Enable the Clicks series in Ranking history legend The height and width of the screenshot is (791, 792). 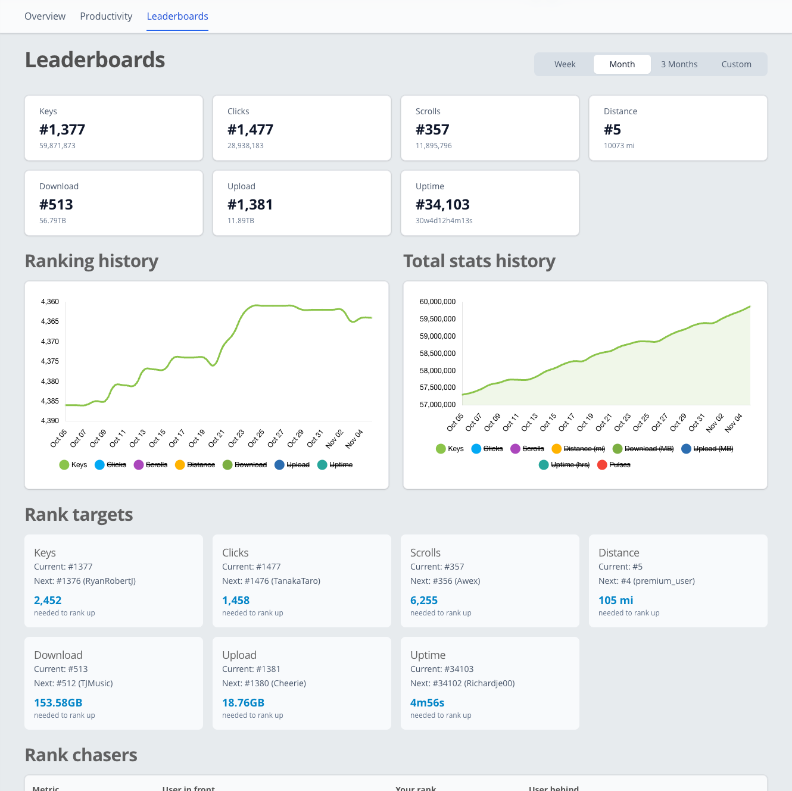[100, 465]
